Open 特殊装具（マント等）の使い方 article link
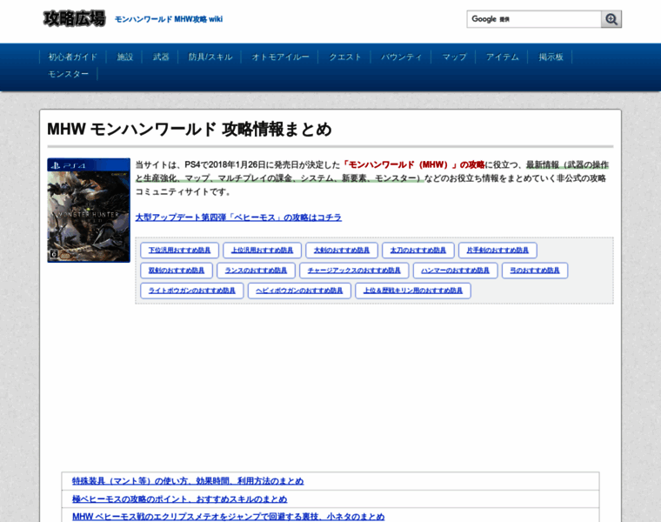 coord(188,481)
